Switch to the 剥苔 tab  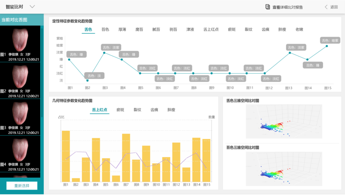[173, 29]
